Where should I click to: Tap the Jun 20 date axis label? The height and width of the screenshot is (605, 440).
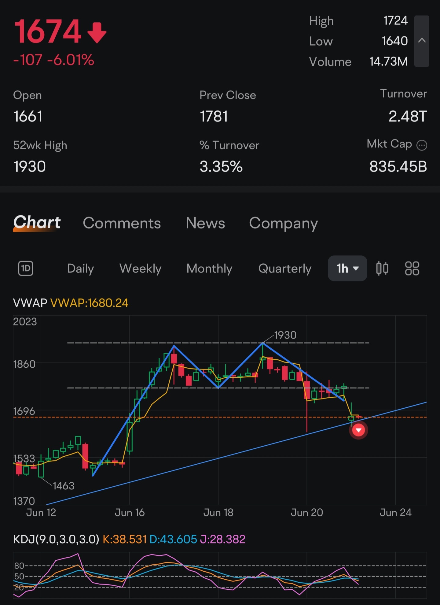(x=307, y=512)
